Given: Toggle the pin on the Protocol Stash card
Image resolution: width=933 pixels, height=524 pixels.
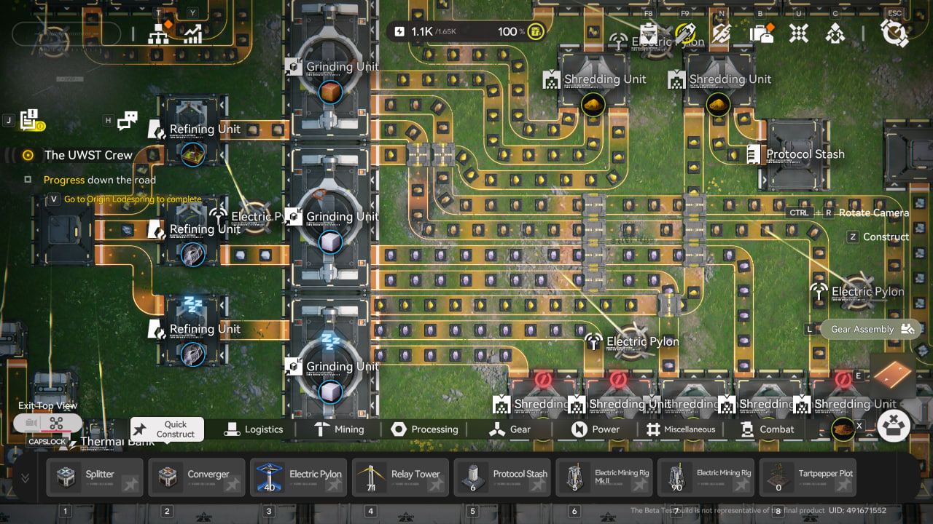Looking at the screenshot, I should click(539, 485).
